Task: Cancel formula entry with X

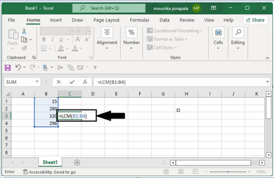Action: pos(59,82)
